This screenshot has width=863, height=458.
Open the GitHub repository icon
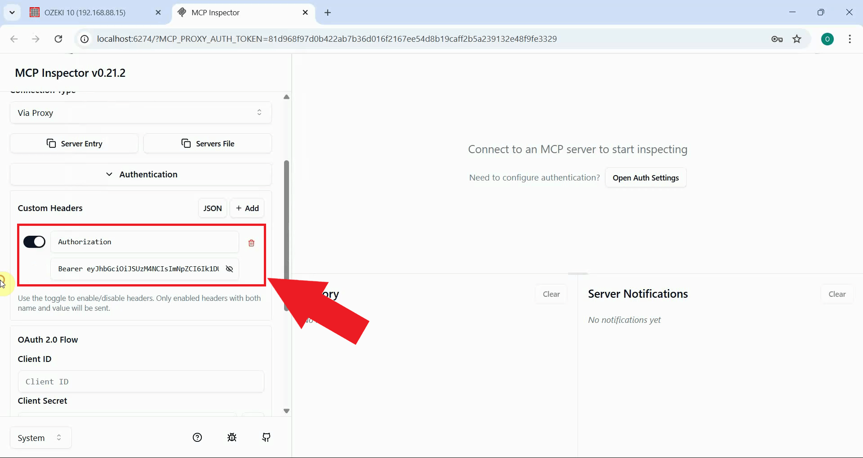coord(266,437)
